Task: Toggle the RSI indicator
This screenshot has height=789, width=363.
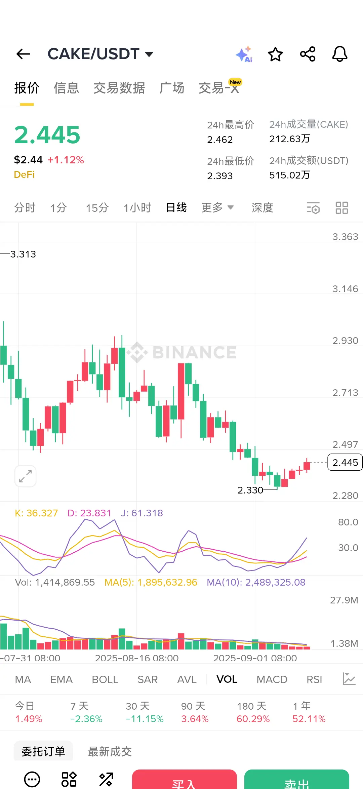Action: click(x=314, y=679)
